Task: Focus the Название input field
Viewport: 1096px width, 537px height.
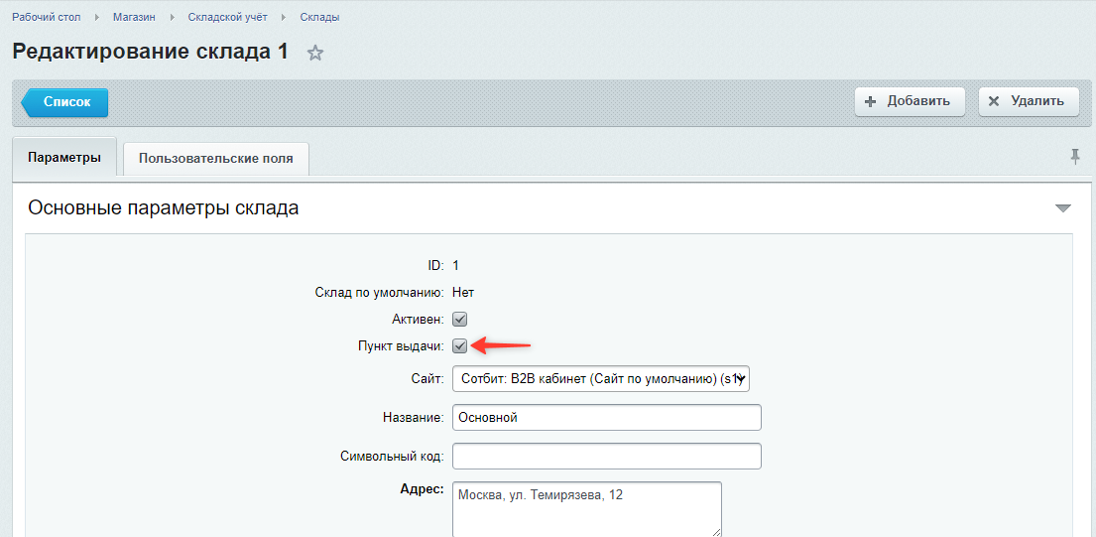Action: pyautogui.click(x=607, y=418)
